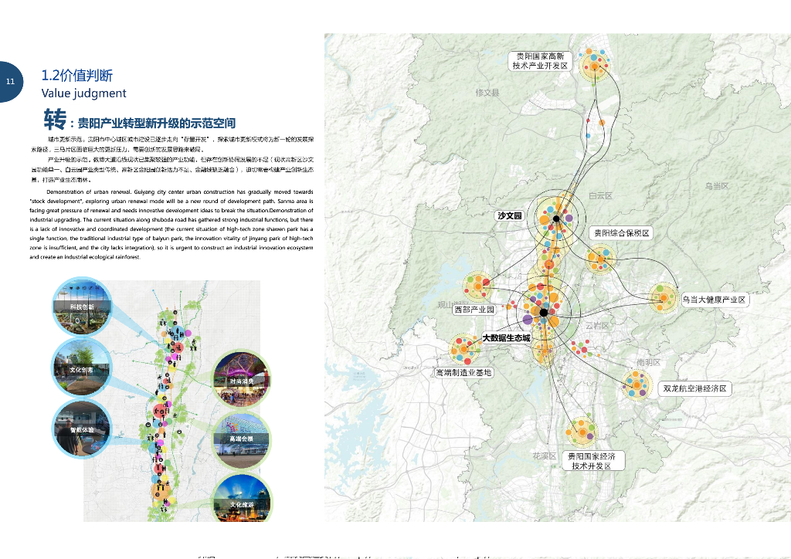Select the 文化创意 circular photo
The height and width of the screenshot is (559, 791).
(x=81, y=368)
